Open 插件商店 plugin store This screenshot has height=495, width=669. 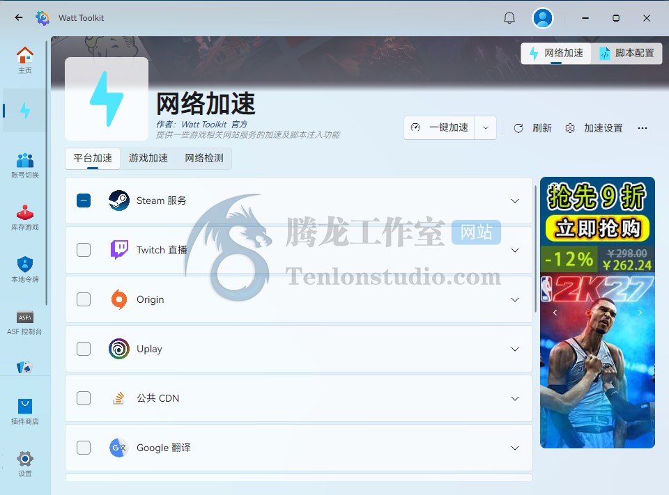(25, 412)
